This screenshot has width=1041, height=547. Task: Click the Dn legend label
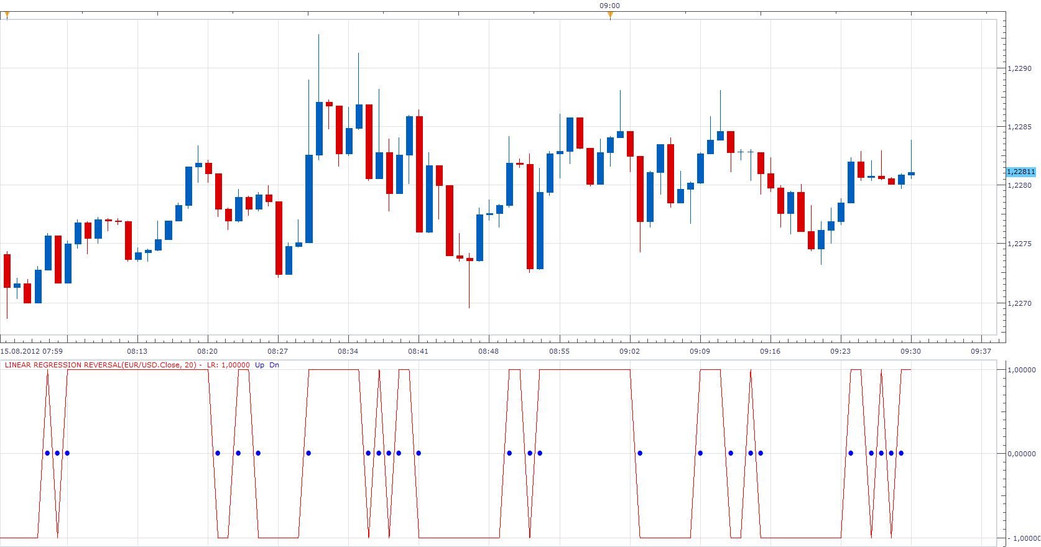(x=274, y=365)
